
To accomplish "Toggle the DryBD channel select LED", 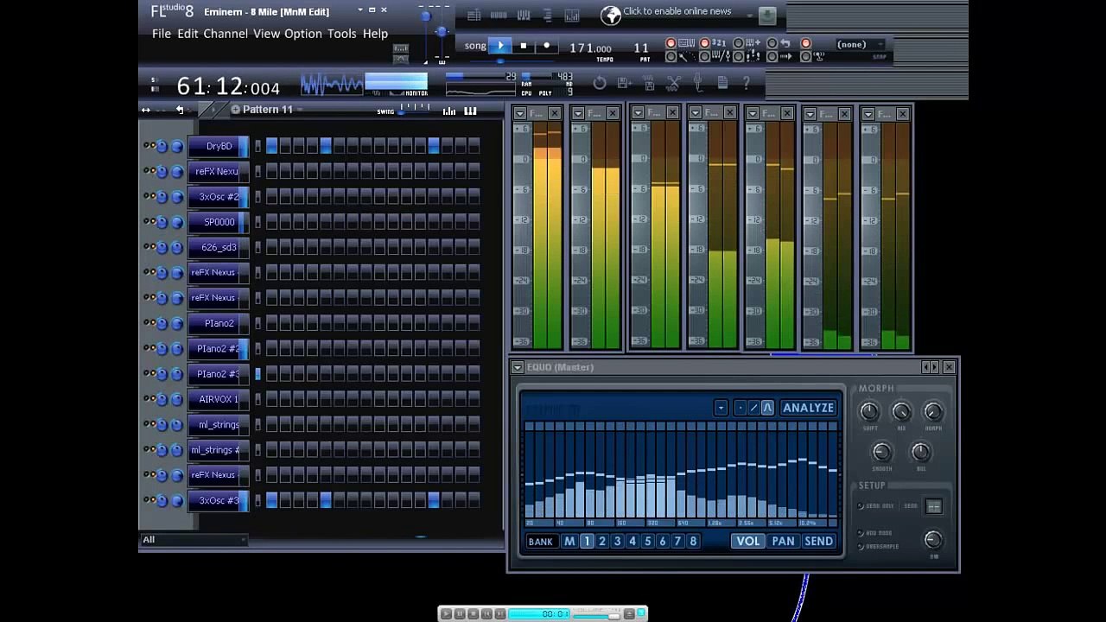I will (x=257, y=147).
